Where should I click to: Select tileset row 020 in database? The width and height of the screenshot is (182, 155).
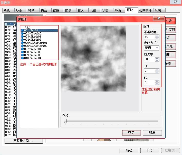pos(11,83)
